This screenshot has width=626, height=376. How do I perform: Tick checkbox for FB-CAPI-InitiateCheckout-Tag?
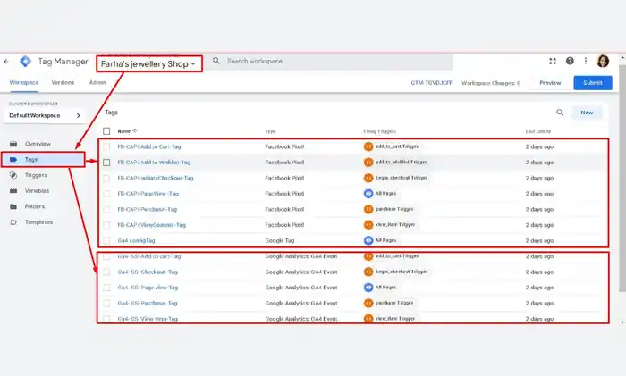[x=106, y=178]
